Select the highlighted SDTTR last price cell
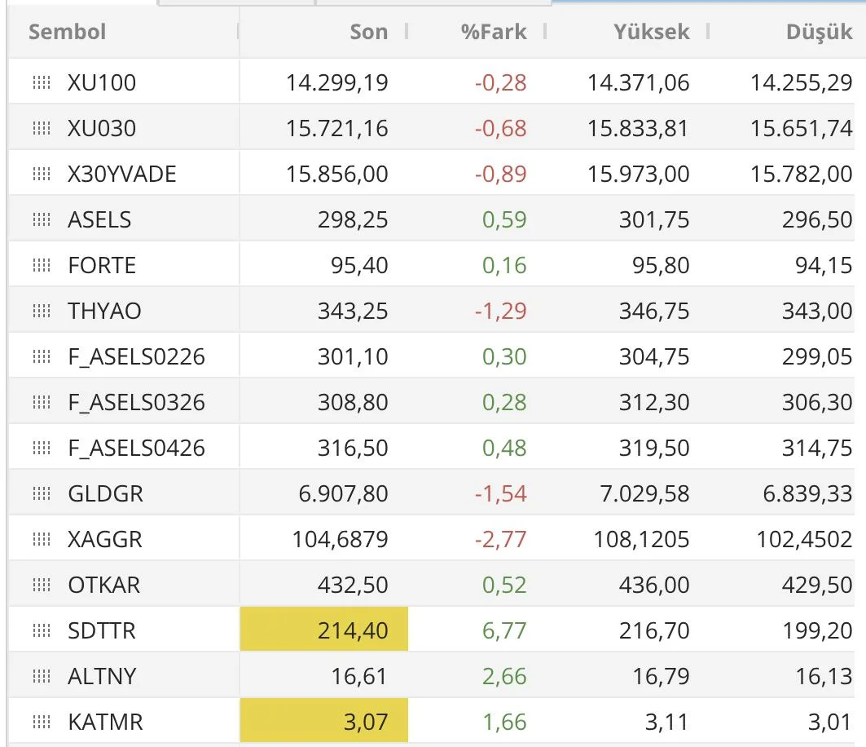Screen dimensions: 866x747 point(324,630)
